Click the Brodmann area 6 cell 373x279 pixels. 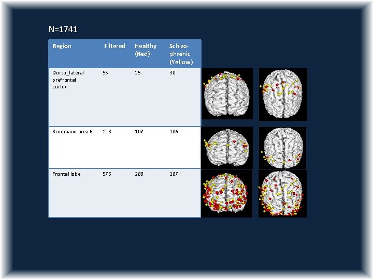73,131
